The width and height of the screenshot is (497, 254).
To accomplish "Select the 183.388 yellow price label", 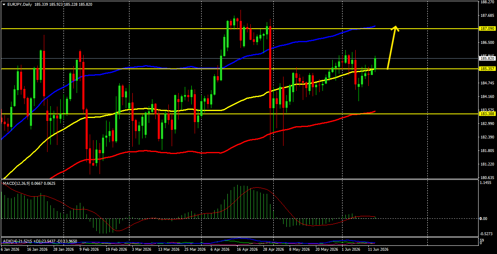I will coord(487,114).
